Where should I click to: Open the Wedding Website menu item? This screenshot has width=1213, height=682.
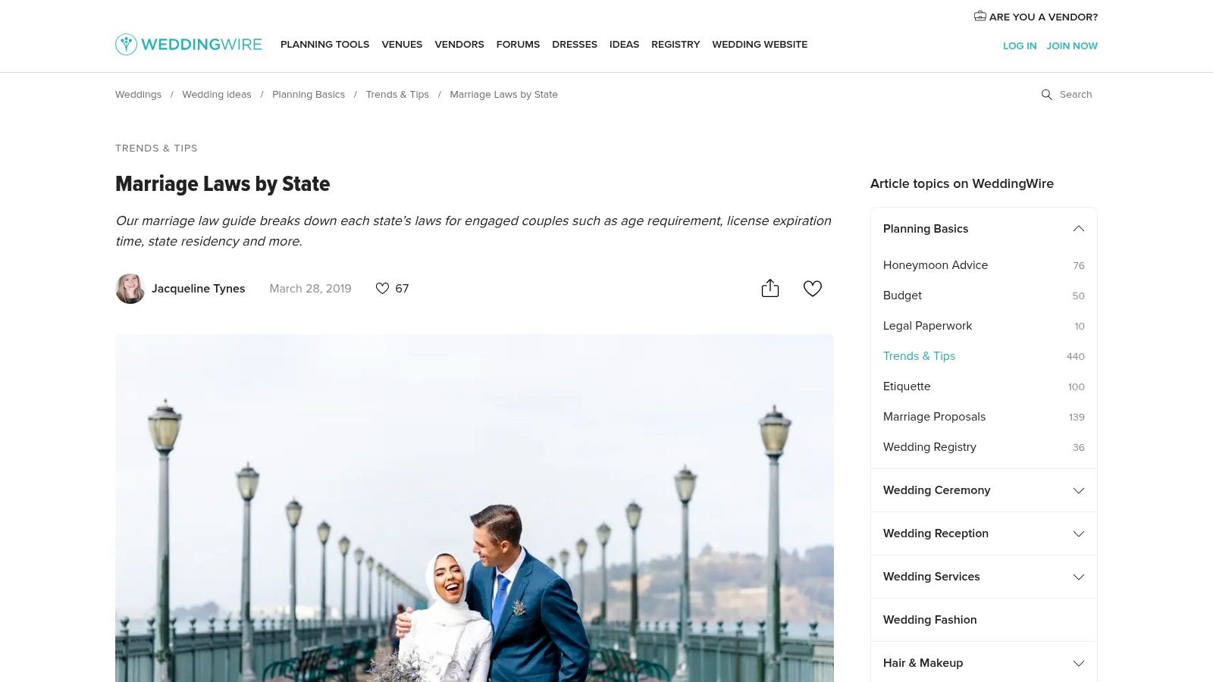point(760,45)
